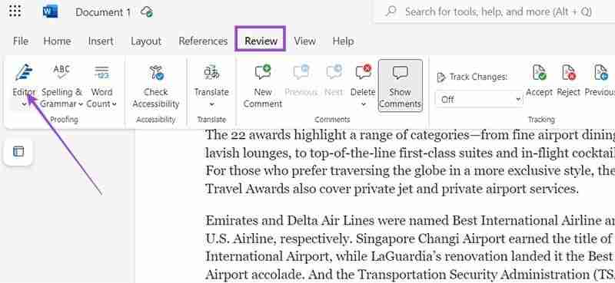Image resolution: width=615 pixels, height=283 pixels.
Task: Switch to the Insert tab
Action: coord(101,41)
